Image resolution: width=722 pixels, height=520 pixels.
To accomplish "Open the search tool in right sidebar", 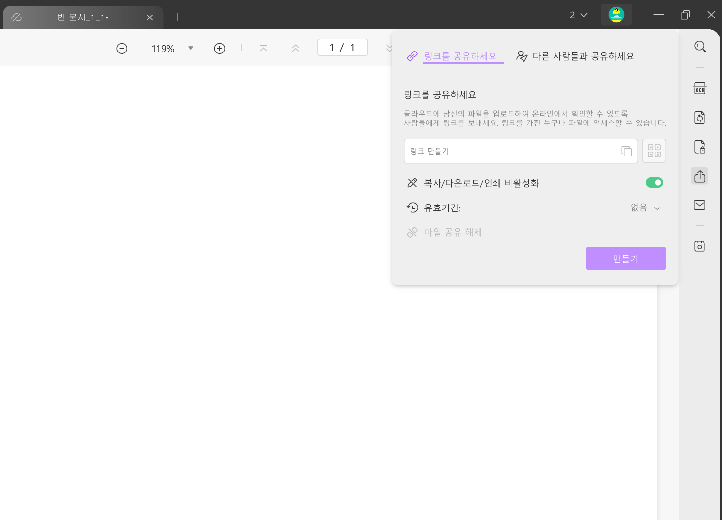I will tap(700, 47).
